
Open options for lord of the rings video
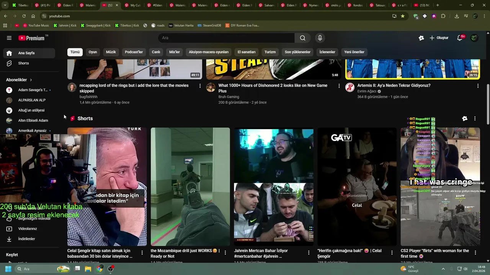coord(200,86)
